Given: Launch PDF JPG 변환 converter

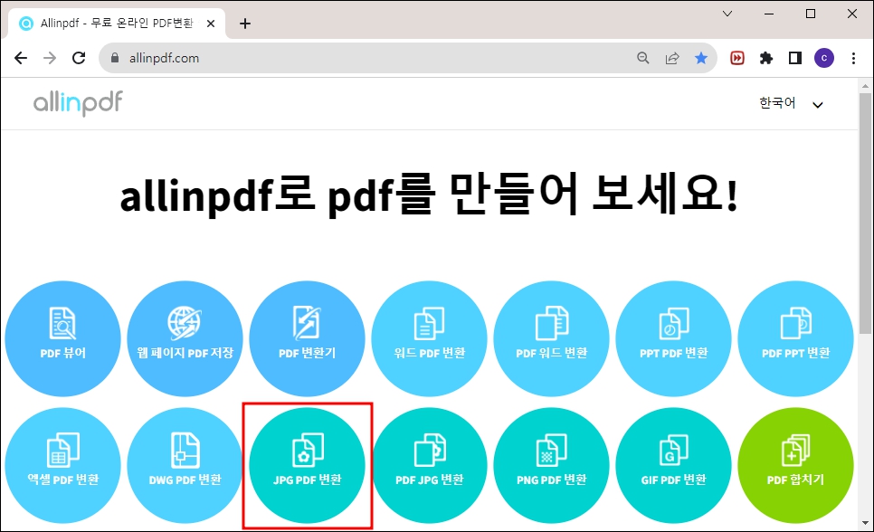Looking at the screenshot, I should coord(429,465).
